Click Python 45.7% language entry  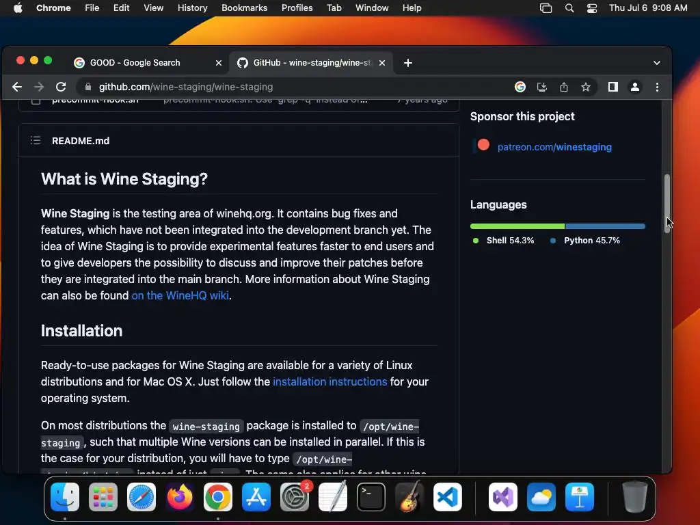click(585, 240)
